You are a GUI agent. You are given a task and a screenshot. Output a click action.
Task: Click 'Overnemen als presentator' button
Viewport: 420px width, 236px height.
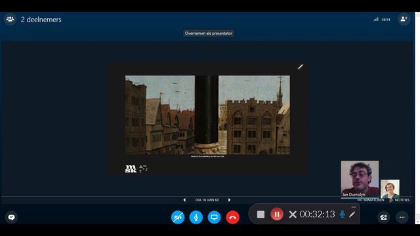209,33
